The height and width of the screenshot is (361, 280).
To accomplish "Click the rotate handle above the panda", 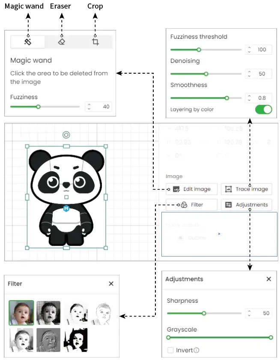I will pos(66,135).
